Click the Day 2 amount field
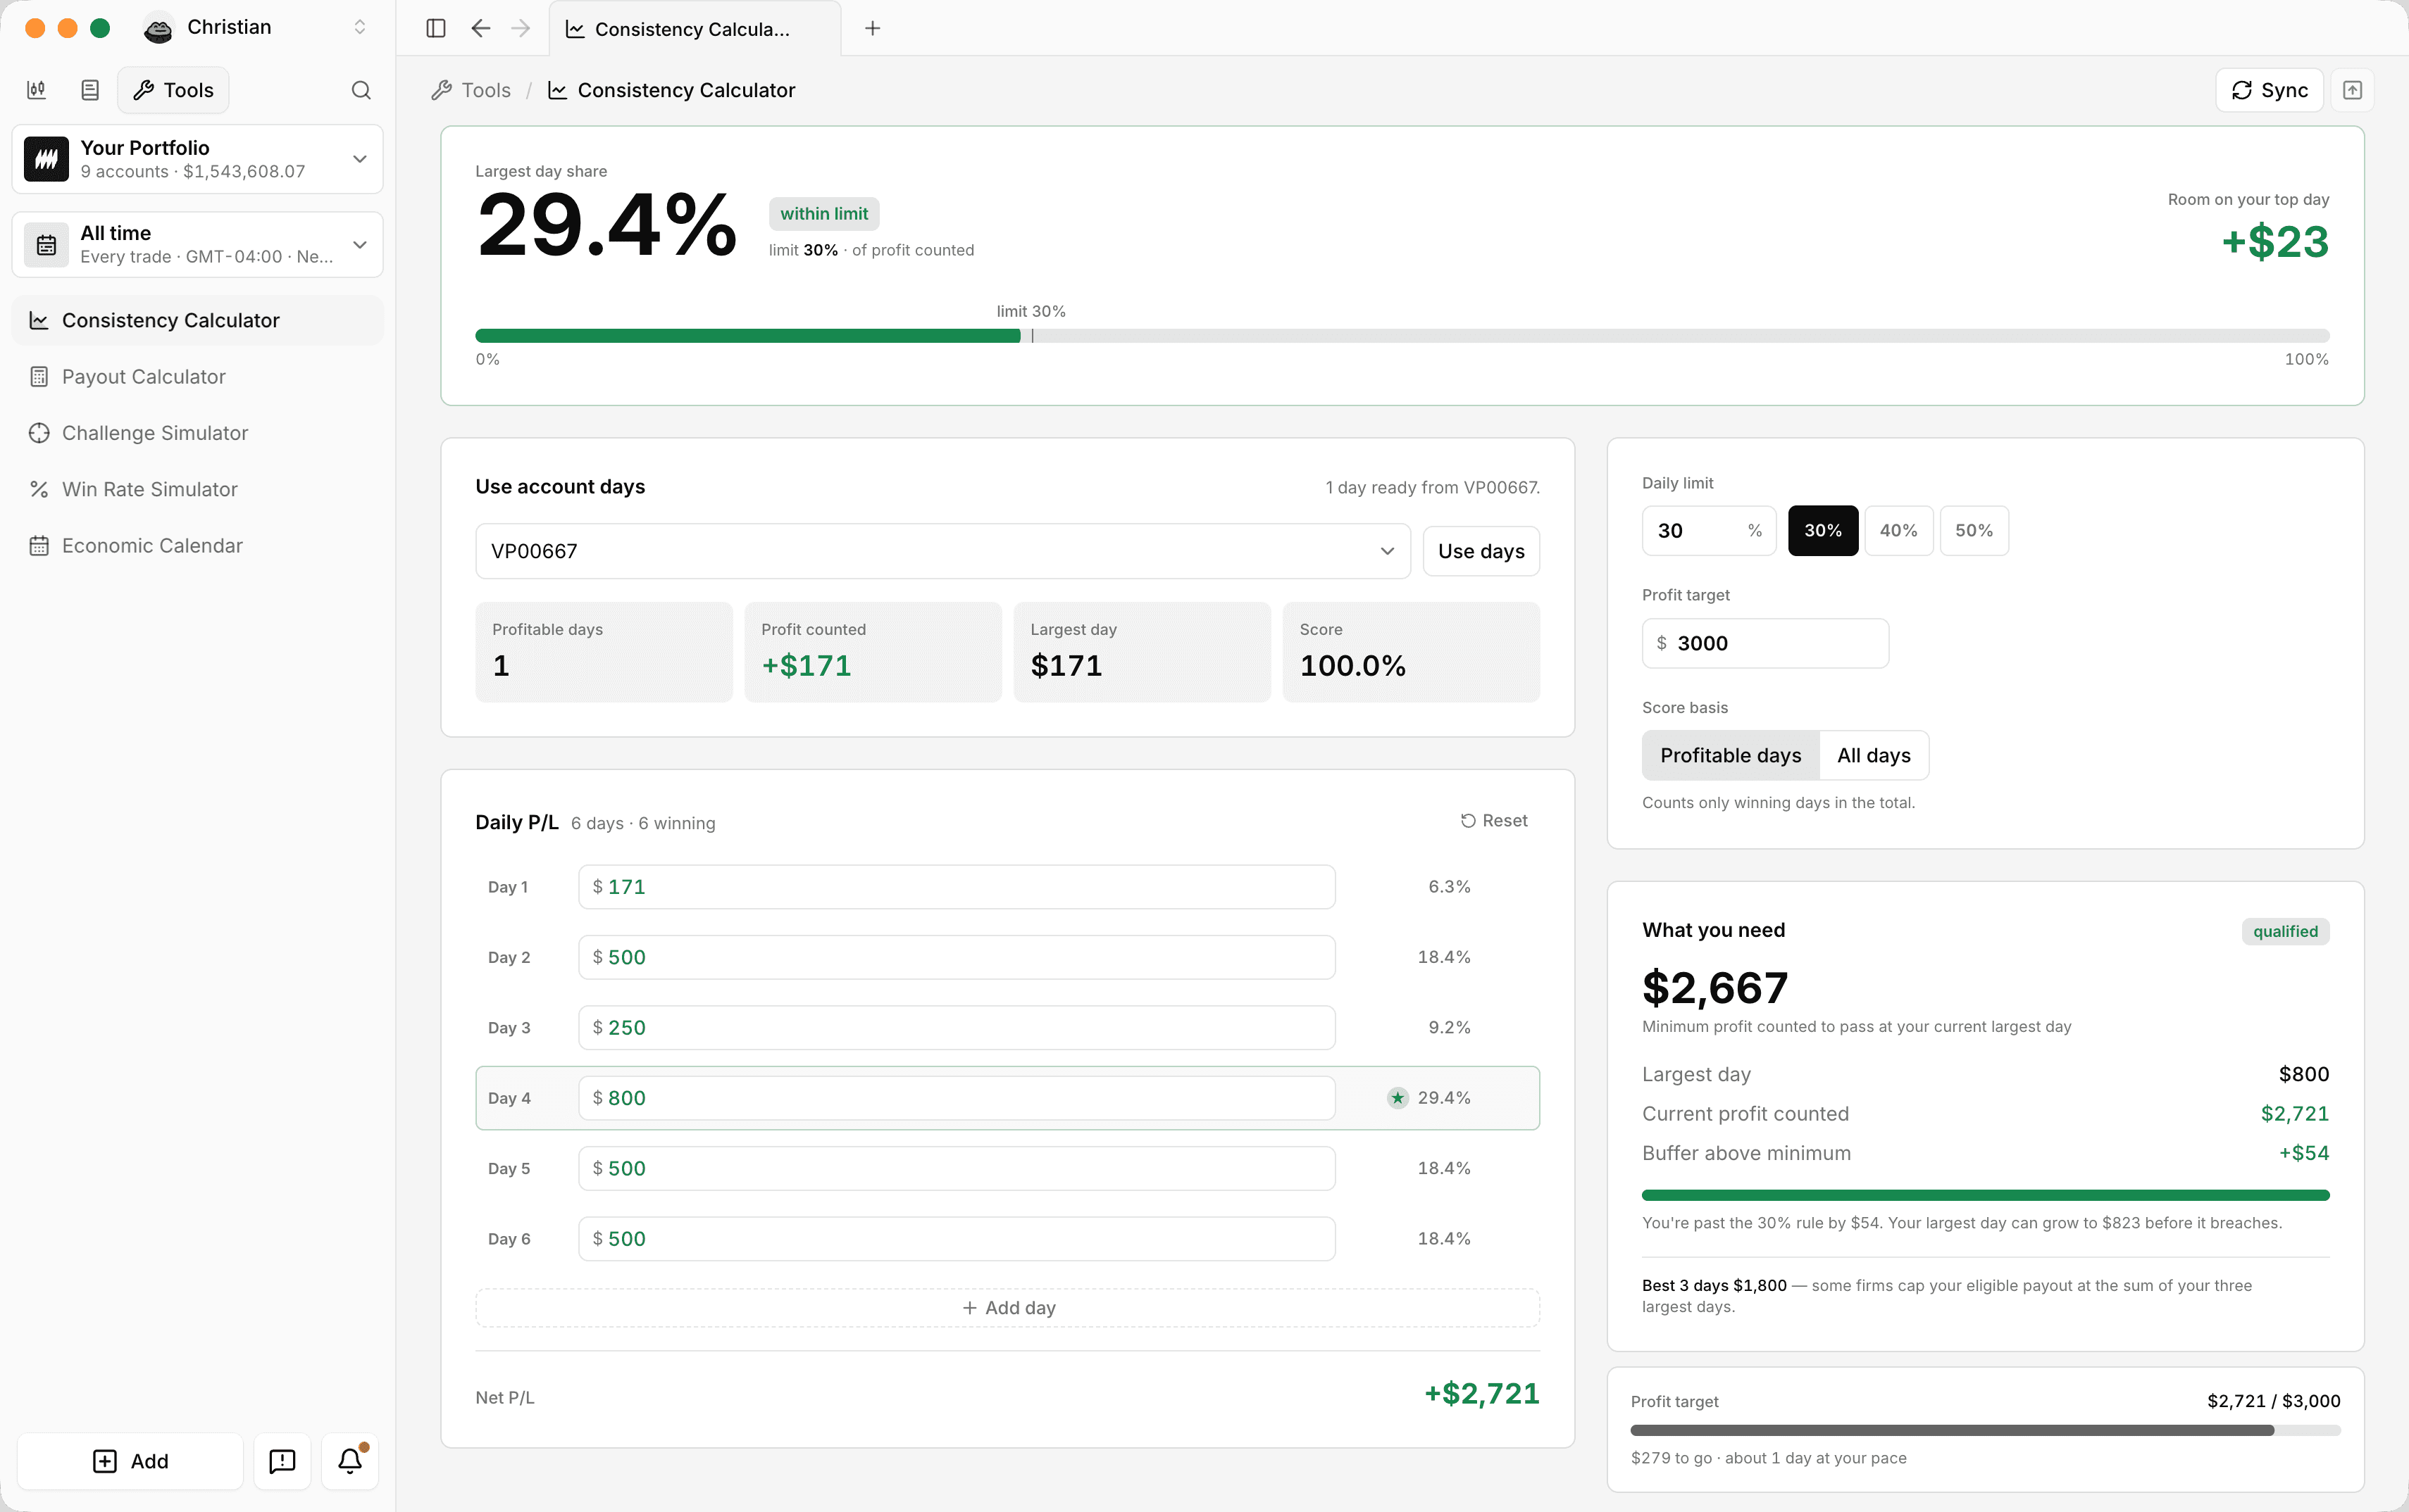The width and height of the screenshot is (2409, 1512). tap(957, 957)
